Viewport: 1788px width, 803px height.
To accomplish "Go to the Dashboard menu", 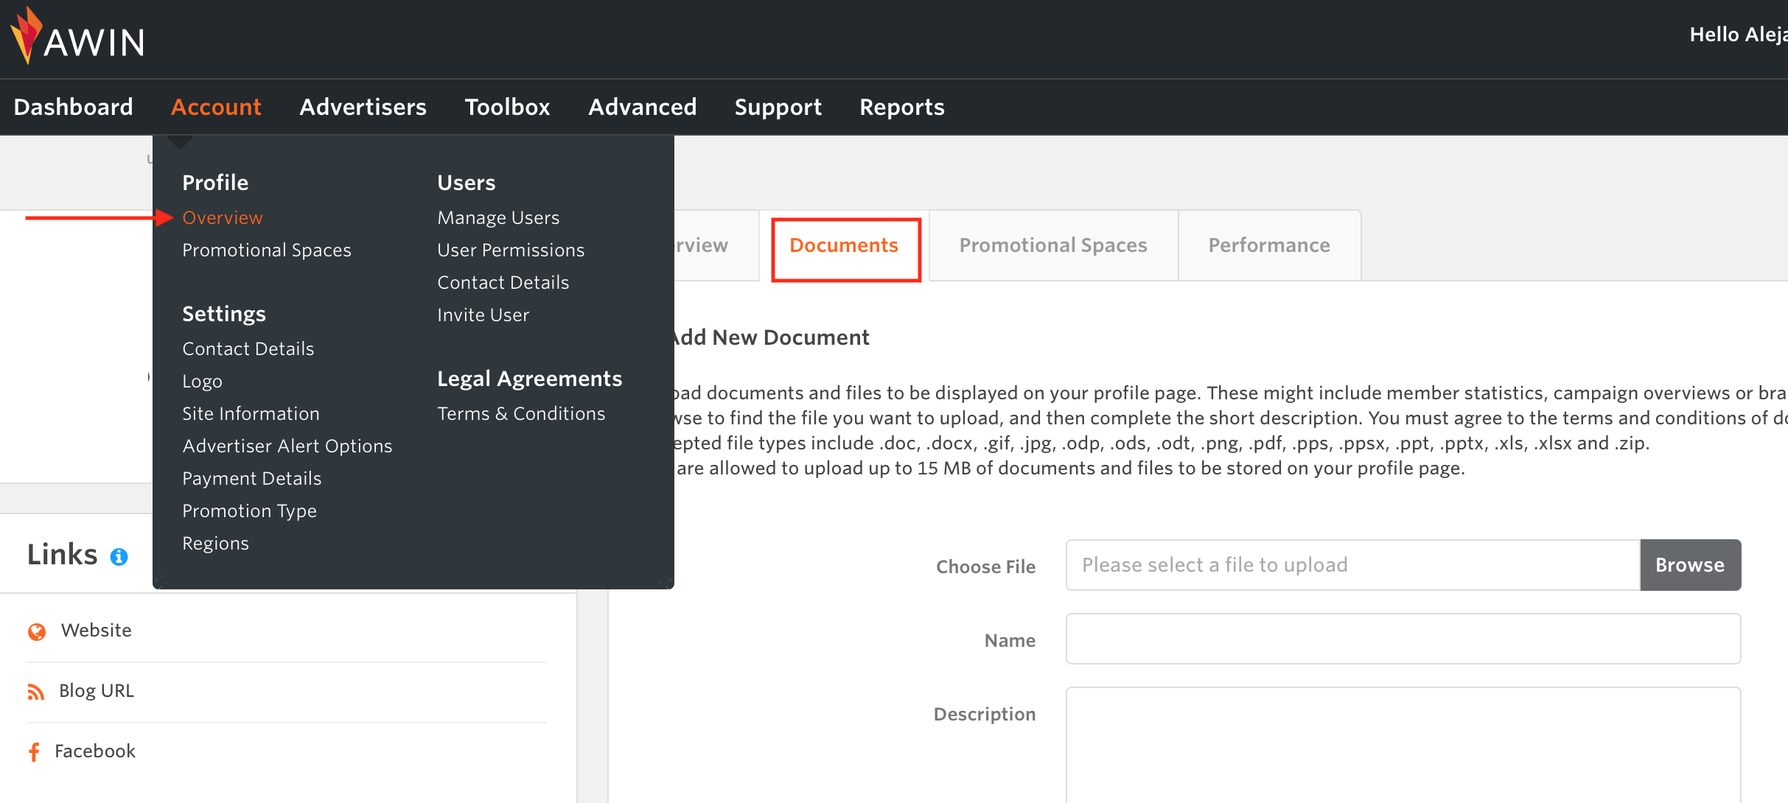I will click(x=73, y=107).
